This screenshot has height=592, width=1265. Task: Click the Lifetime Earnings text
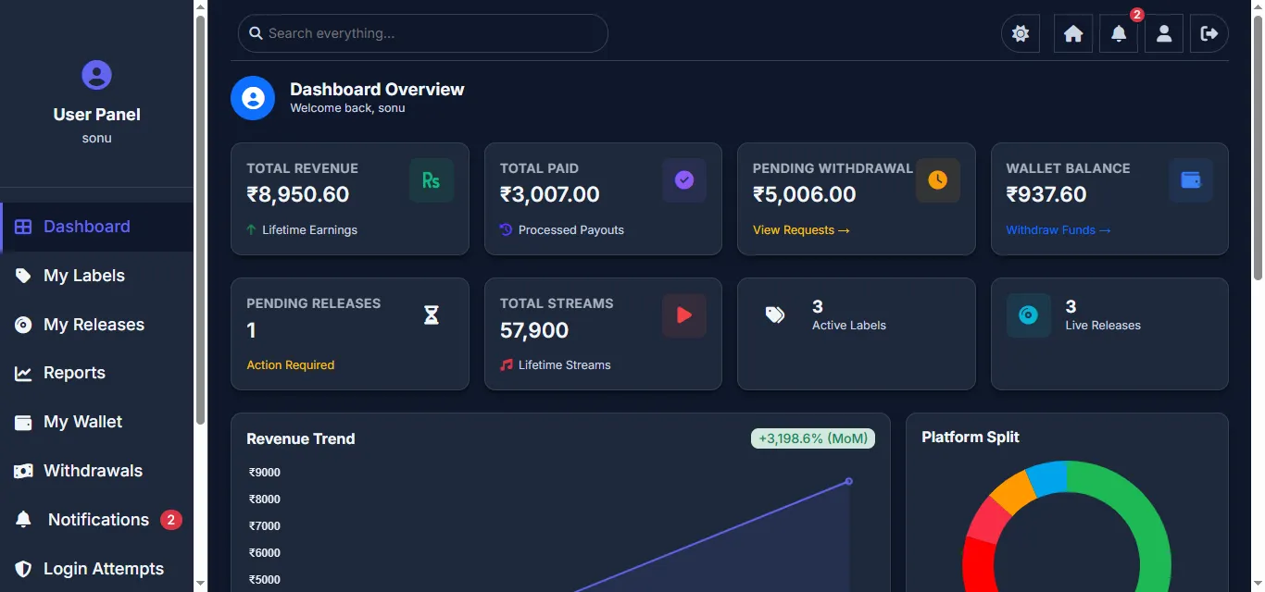point(309,229)
